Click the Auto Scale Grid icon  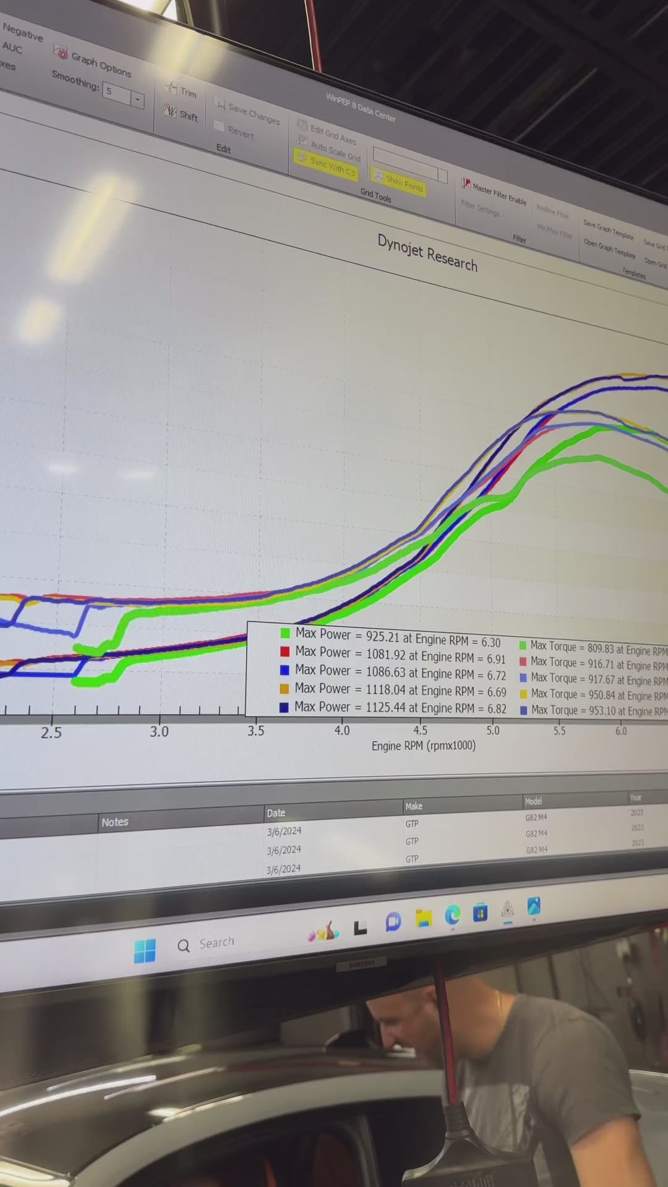(302, 142)
